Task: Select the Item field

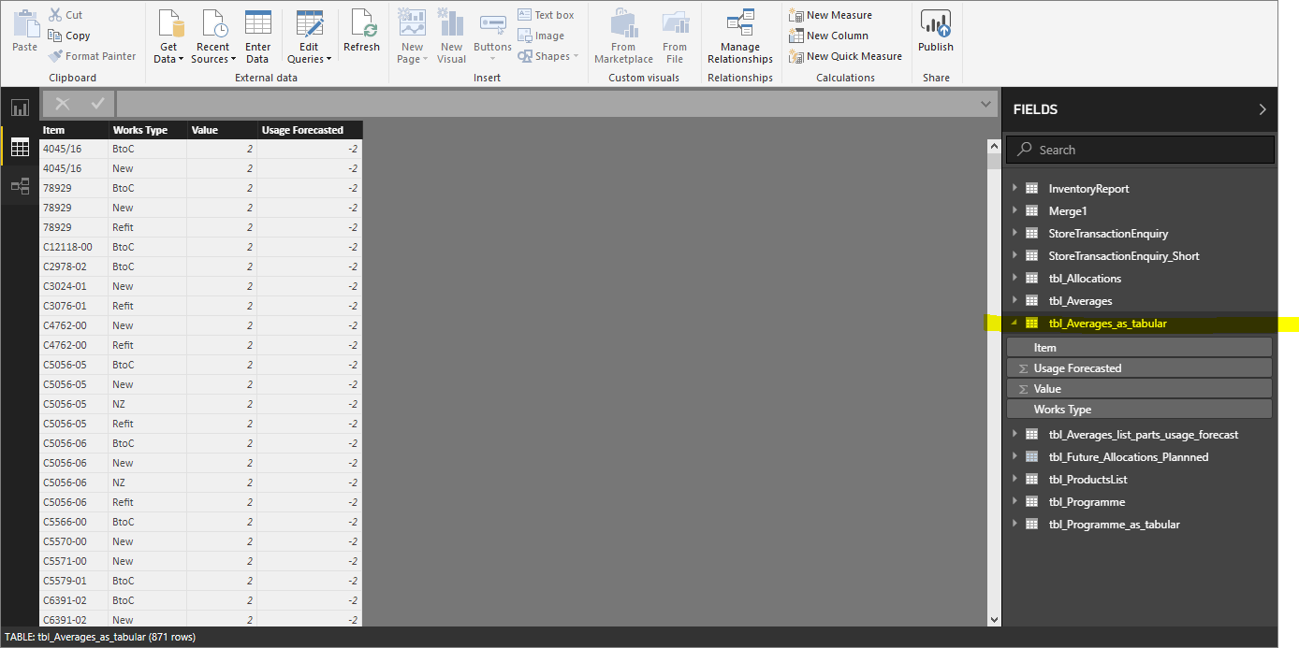Action: tap(1139, 347)
